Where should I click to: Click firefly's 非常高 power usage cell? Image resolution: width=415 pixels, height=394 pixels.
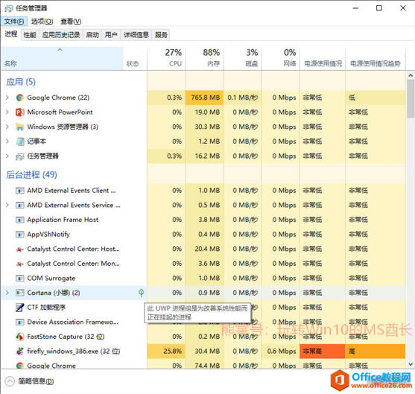323,352
